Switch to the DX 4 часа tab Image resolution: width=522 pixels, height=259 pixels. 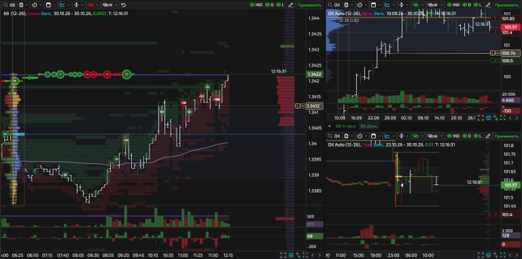pyautogui.click(x=345, y=126)
